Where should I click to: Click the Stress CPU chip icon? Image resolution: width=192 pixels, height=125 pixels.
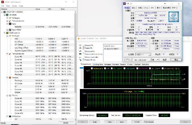(80, 45)
